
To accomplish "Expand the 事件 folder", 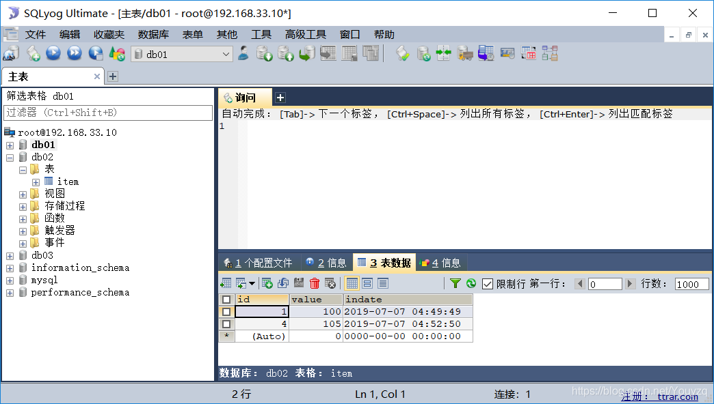I will [x=23, y=244].
